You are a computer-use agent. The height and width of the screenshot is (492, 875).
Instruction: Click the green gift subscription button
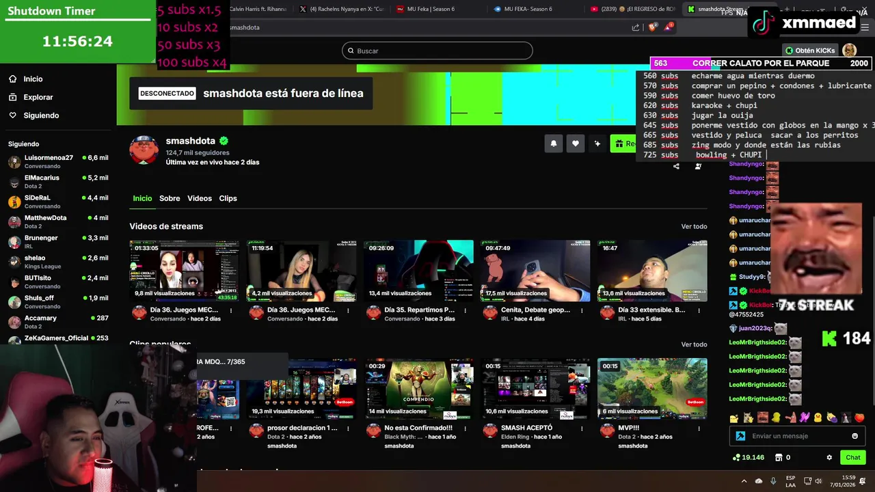623,143
